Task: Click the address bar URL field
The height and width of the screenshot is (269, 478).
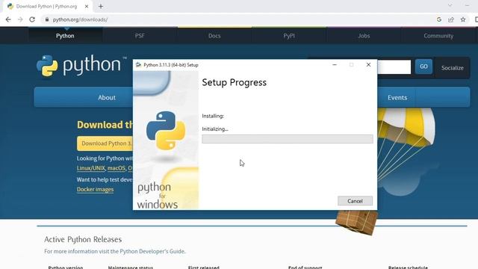Action: (x=238, y=19)
